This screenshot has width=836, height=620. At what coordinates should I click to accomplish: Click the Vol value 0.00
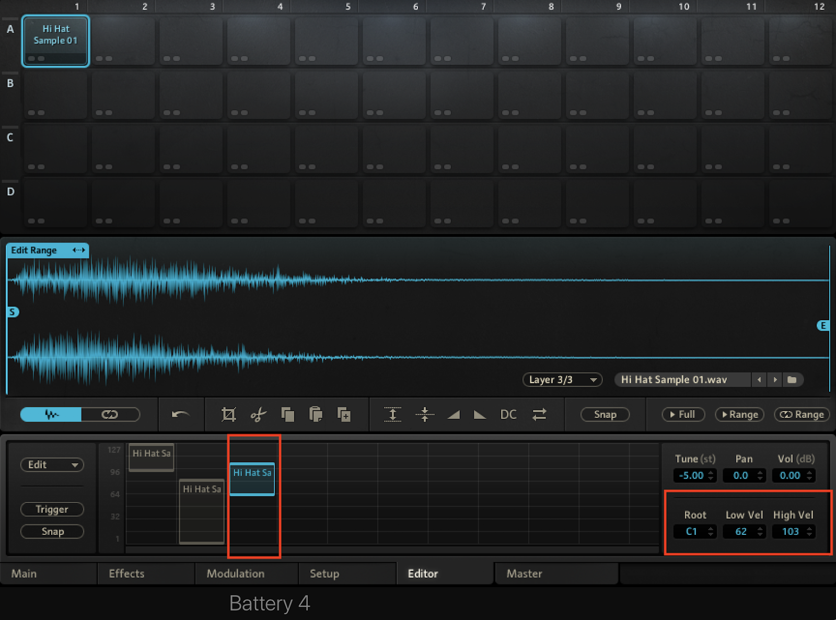coord(789,475)
